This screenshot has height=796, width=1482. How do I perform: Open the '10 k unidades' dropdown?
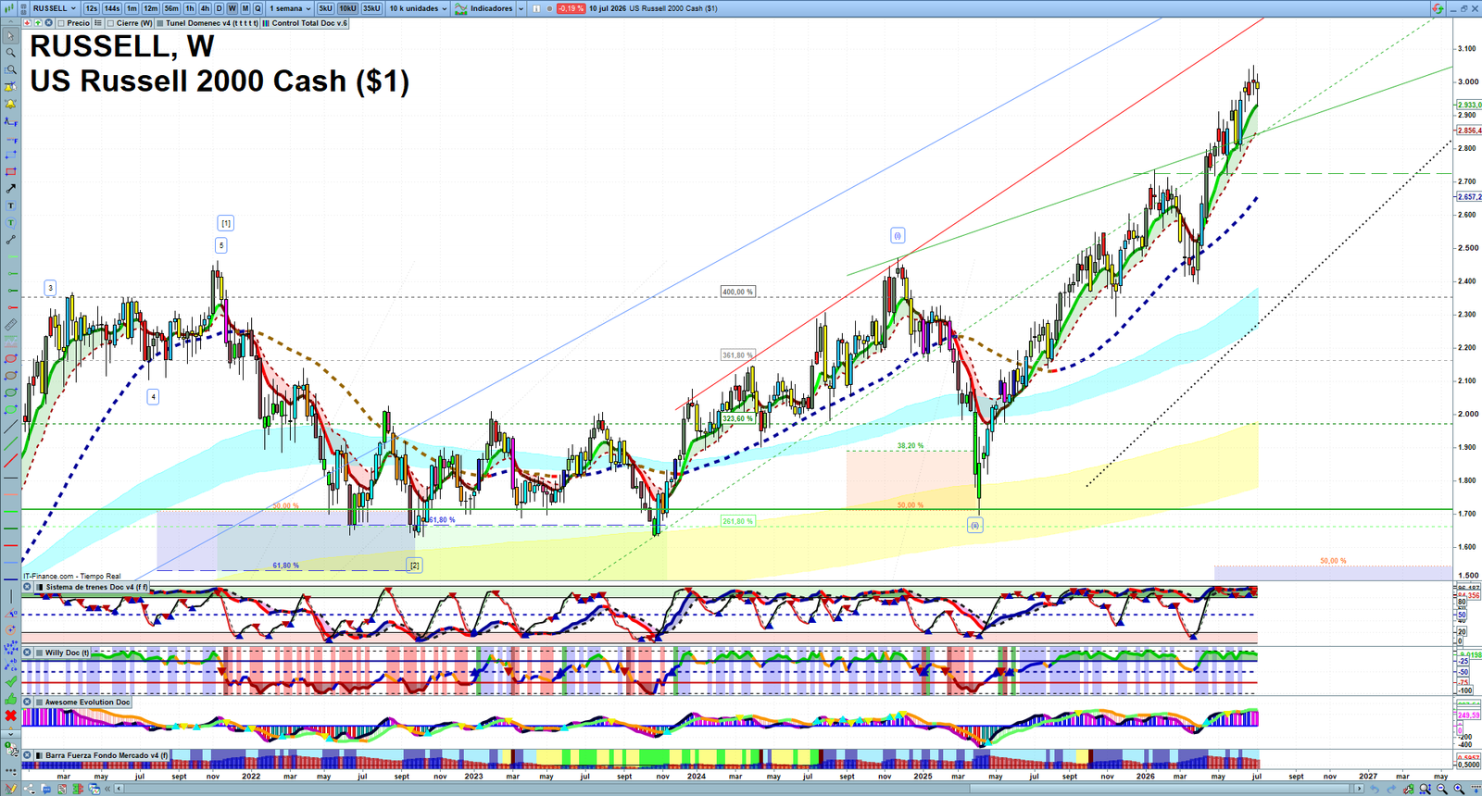point(418,8)
